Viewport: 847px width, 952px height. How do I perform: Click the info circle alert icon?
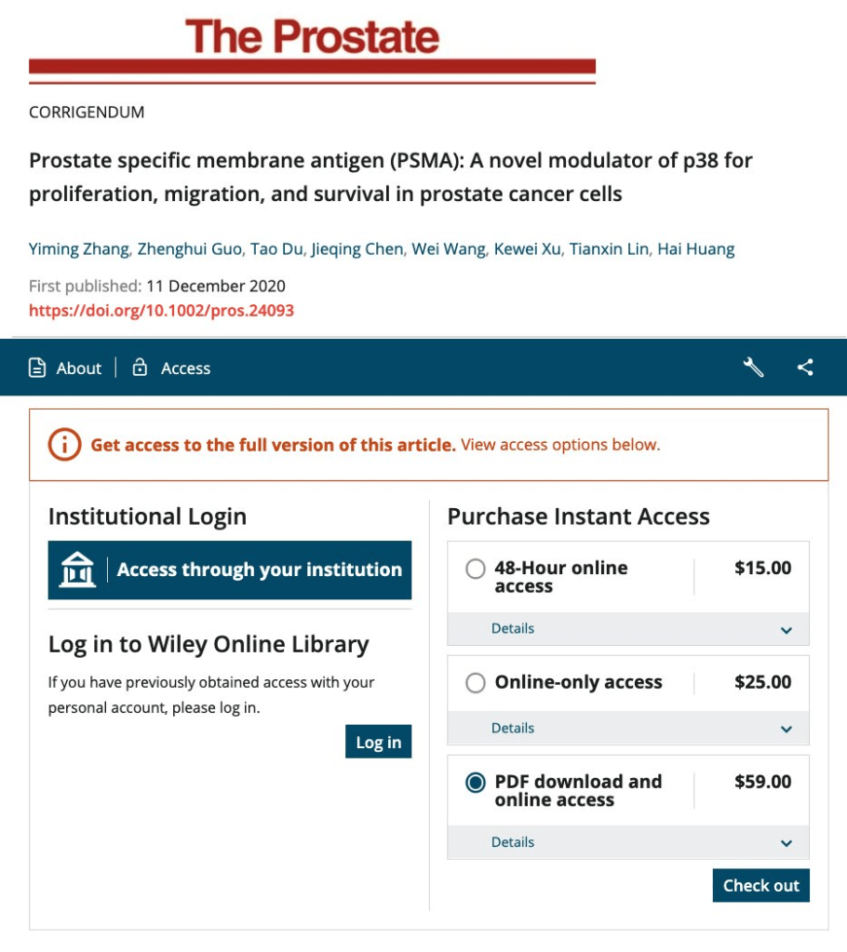click(64, 445)
